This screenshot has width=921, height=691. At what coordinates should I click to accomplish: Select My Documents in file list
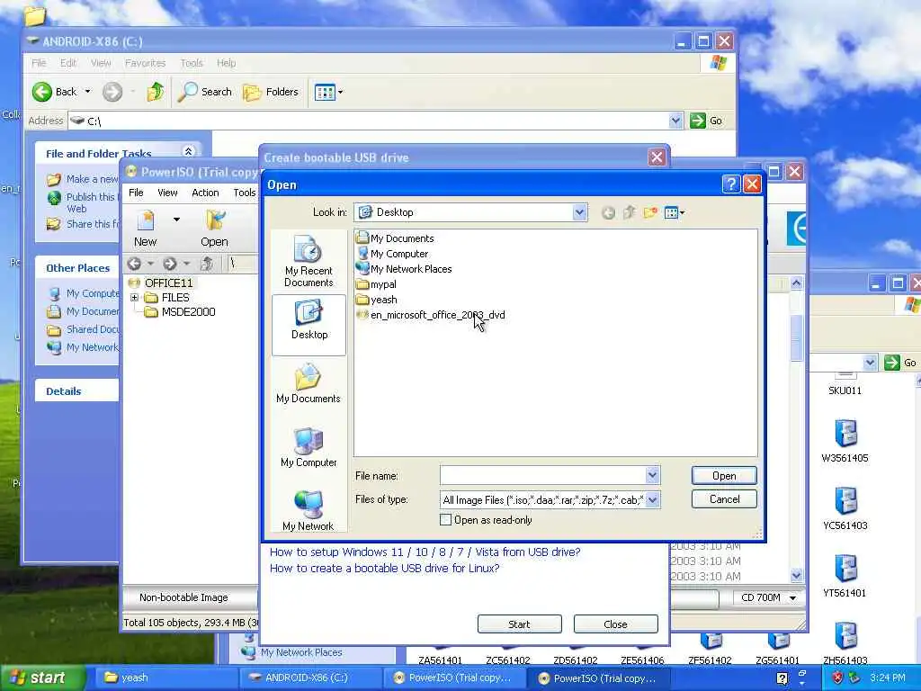click(x=396, y=238)
